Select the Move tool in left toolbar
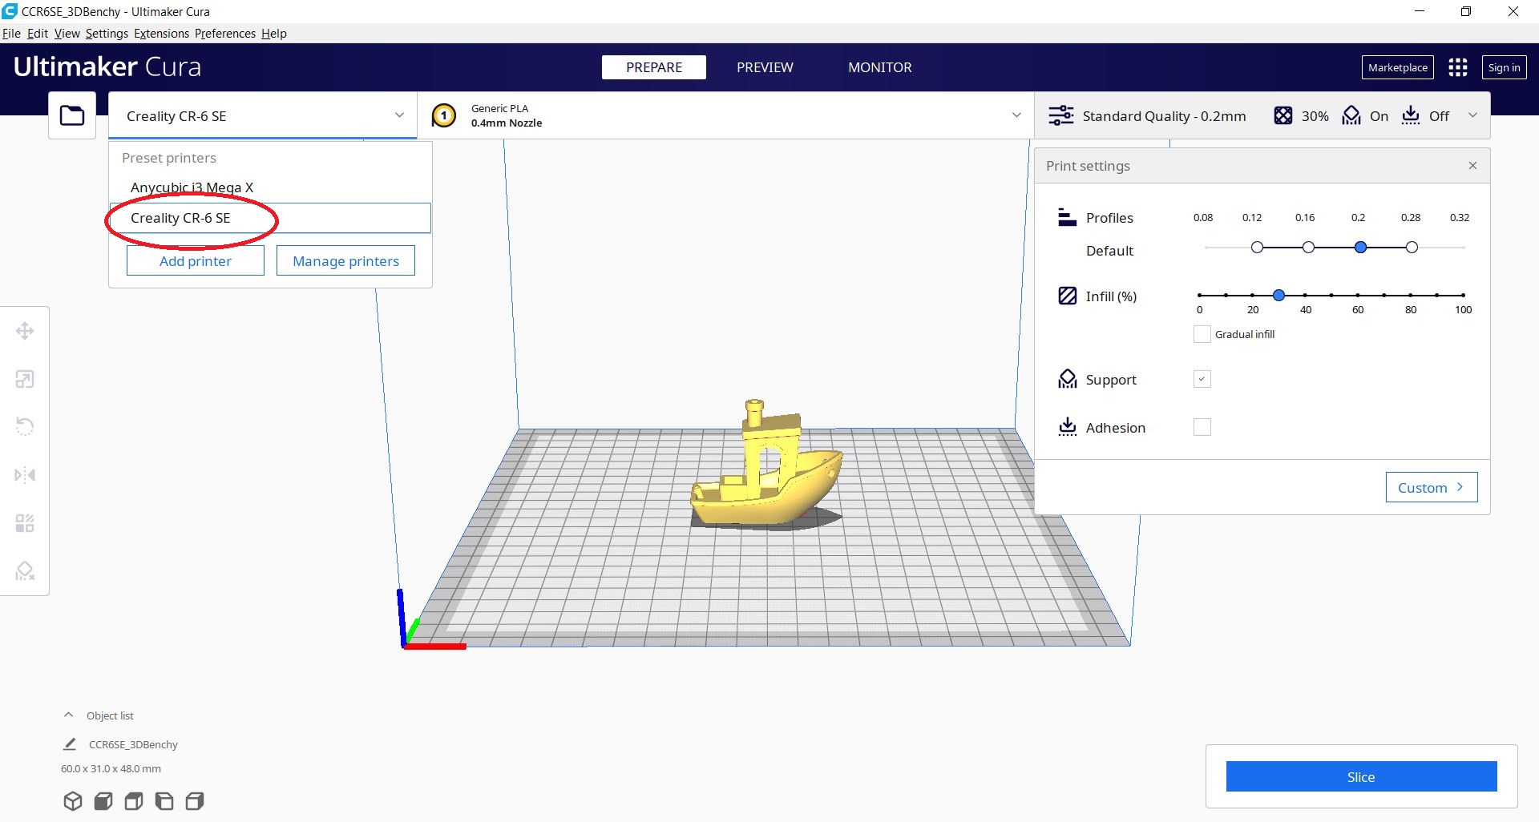The image size is (1539, 822). (x=25, y=331)
